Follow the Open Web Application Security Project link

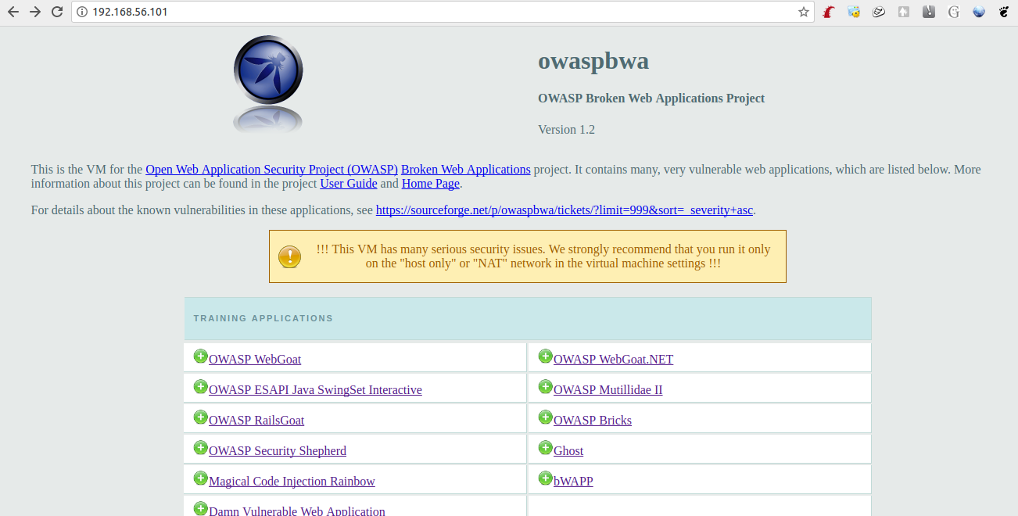point(271,170)
